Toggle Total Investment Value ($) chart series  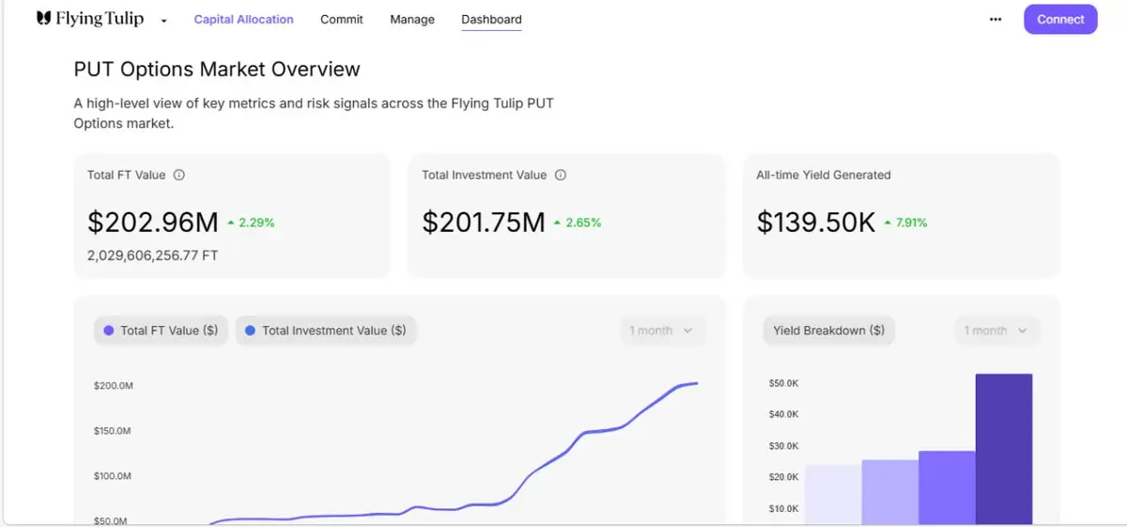pos(326,331)
